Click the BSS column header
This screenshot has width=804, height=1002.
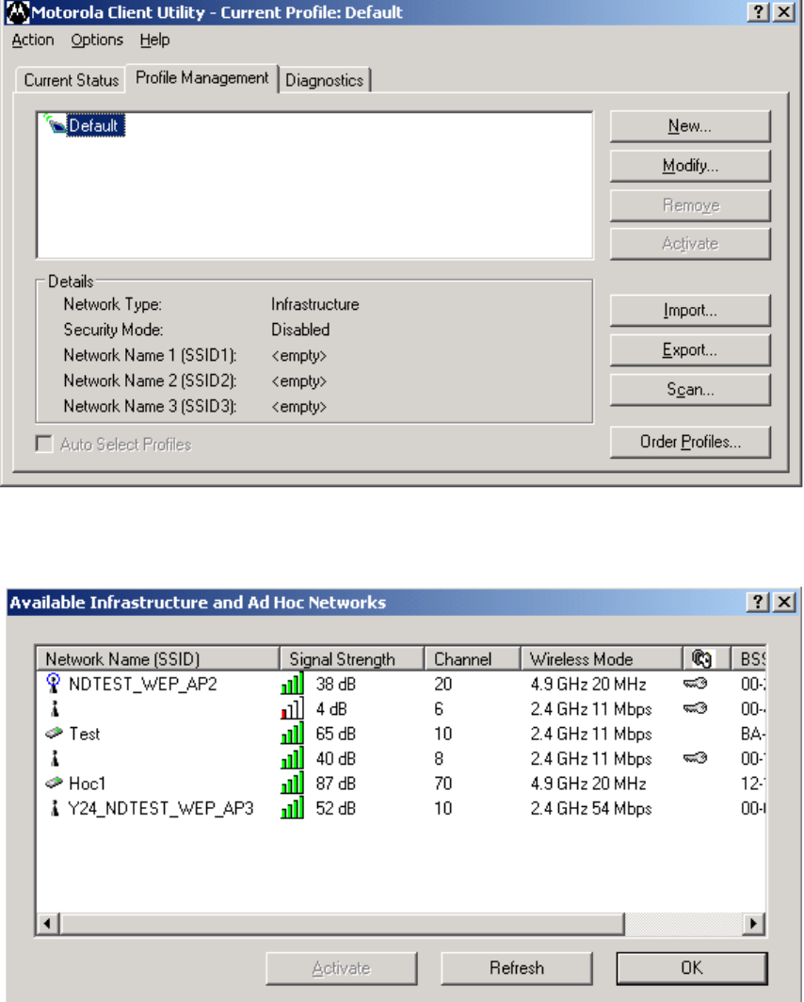click(748, 658)
